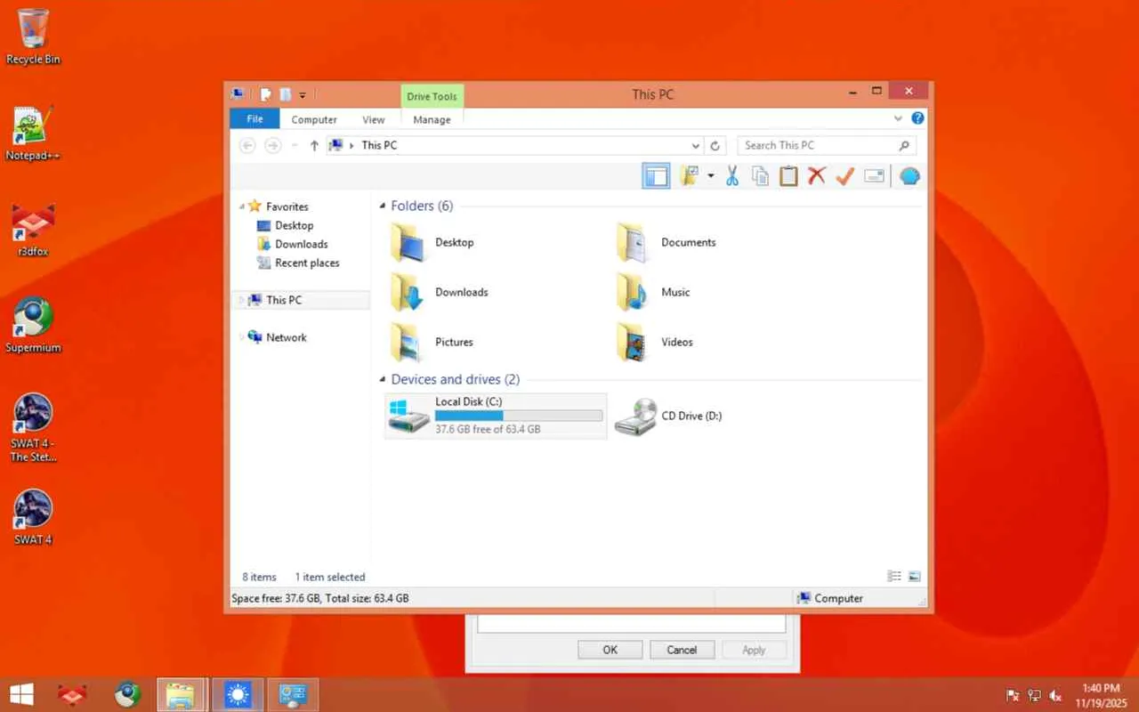1139x712 pixels.
Task: Click the Search This PC field
Action: pos(827,145)
